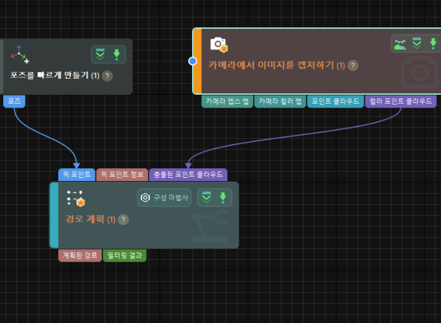Open help for 경로 계획
441x323 pixels.
point(123,219)
